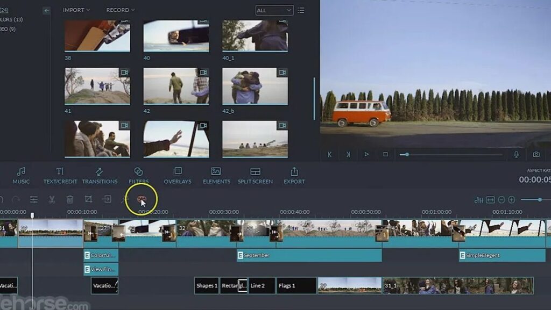
Task: Take a snapshot with camera icon
Action: (536, 154)
